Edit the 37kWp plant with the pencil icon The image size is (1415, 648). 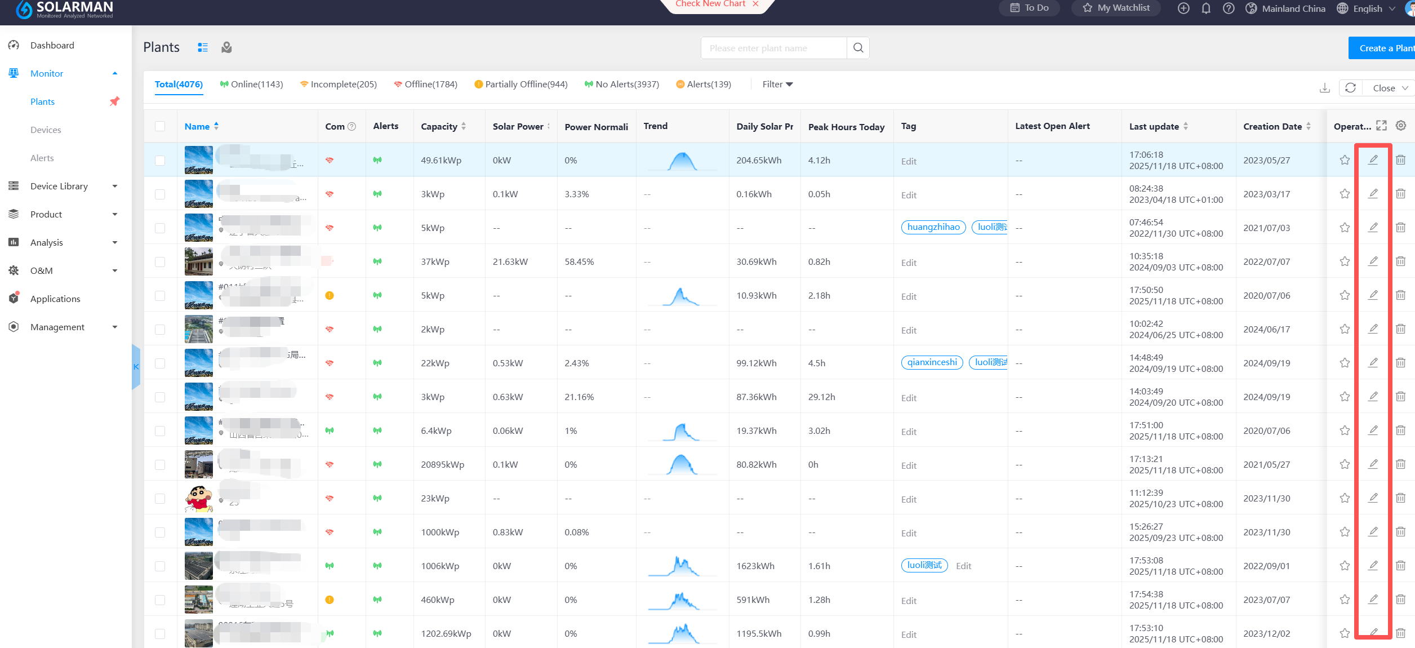(x=1373, y=261)
